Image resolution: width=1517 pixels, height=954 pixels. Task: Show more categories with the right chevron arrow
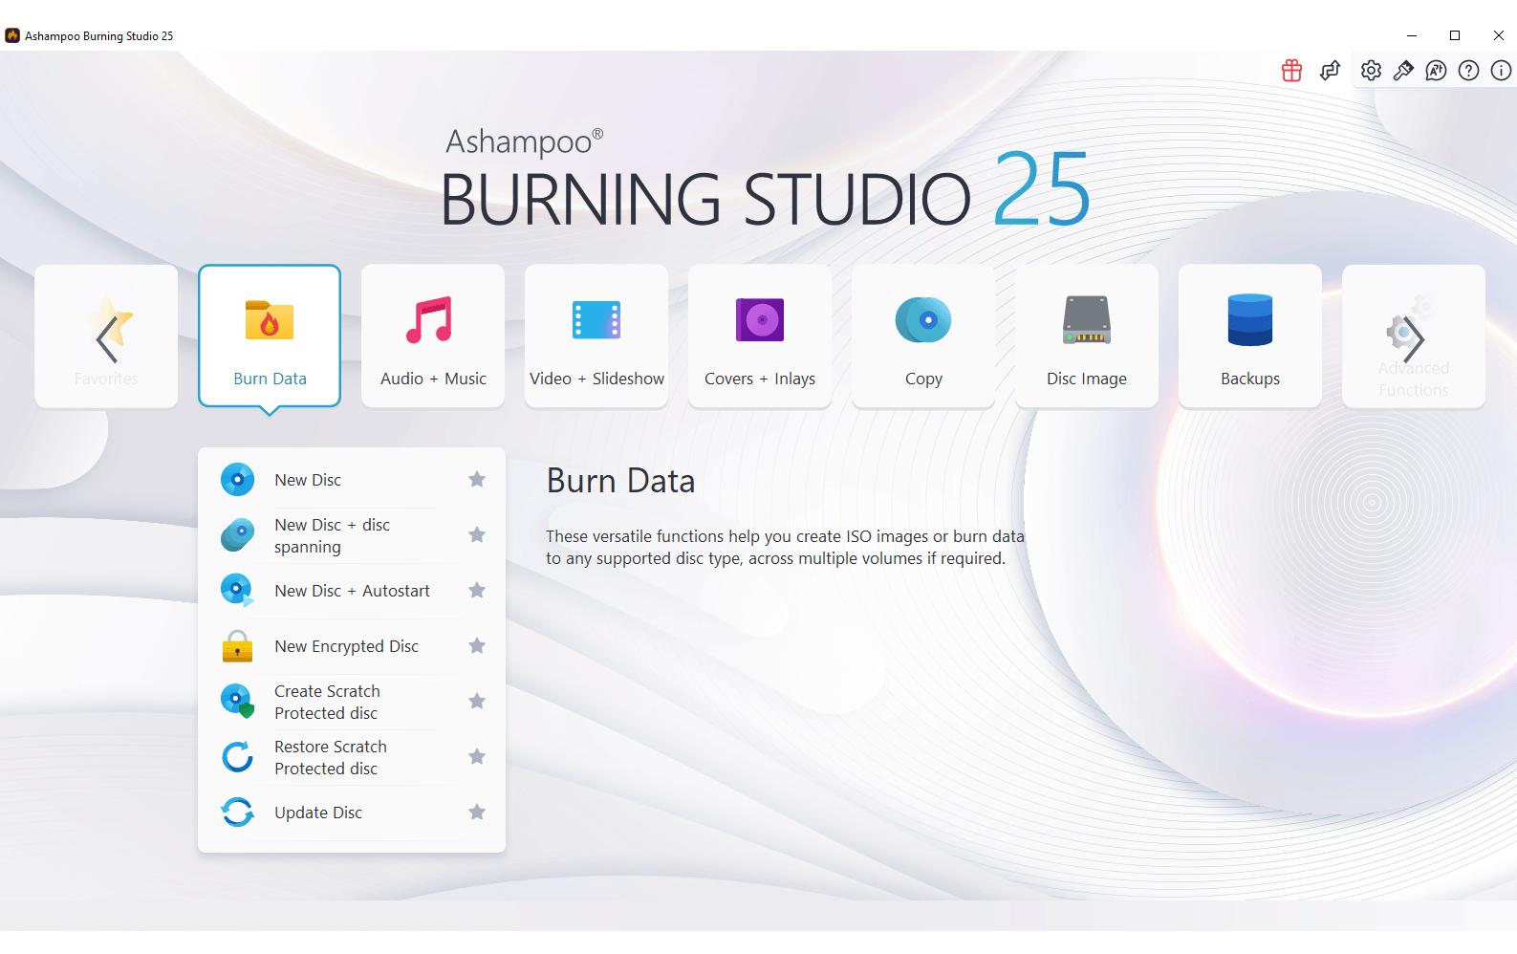point(1414,338)
